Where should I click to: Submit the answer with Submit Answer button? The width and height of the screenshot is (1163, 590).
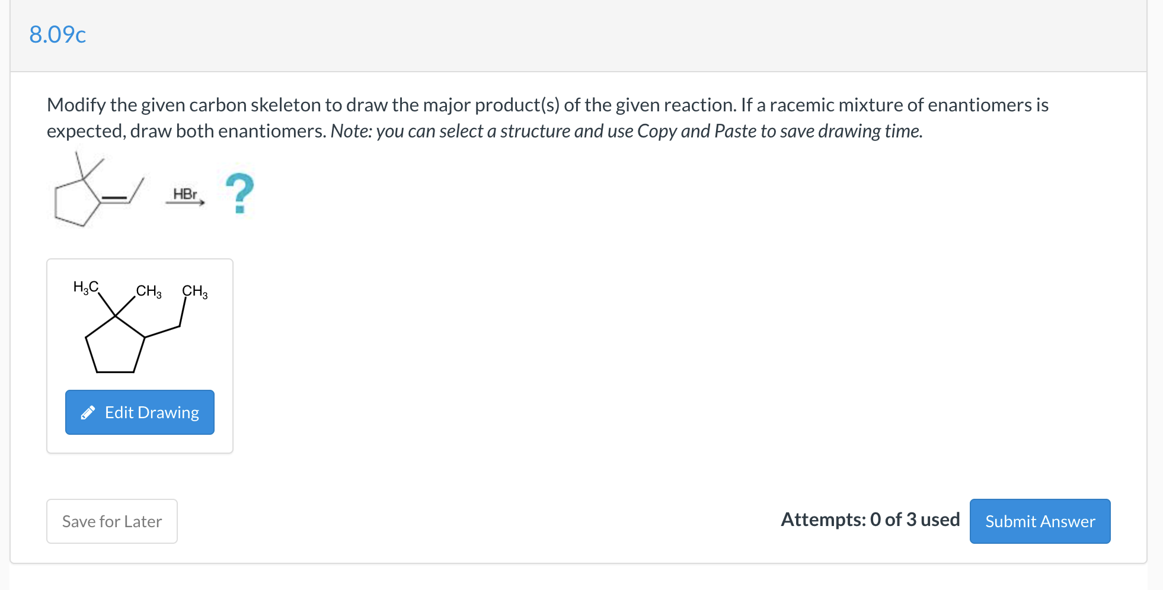coord(1040,521)
